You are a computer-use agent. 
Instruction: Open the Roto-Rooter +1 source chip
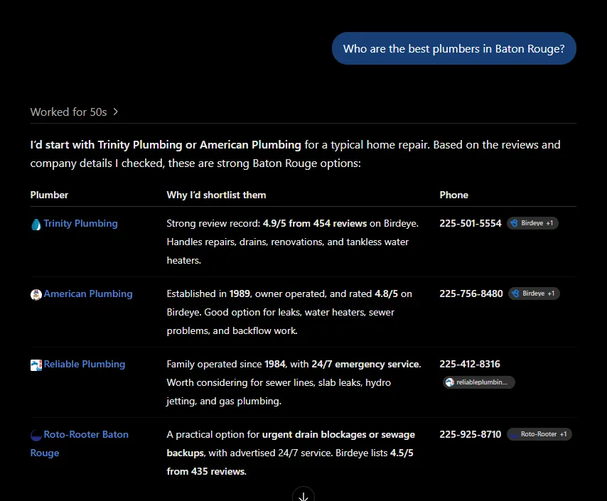[x=539, y=434]
